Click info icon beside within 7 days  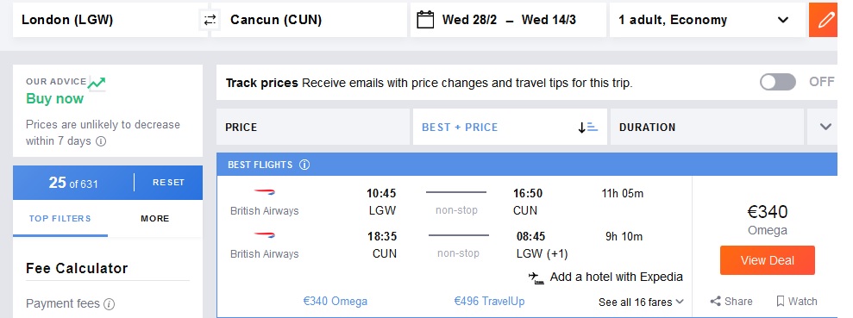coord(101,141)
